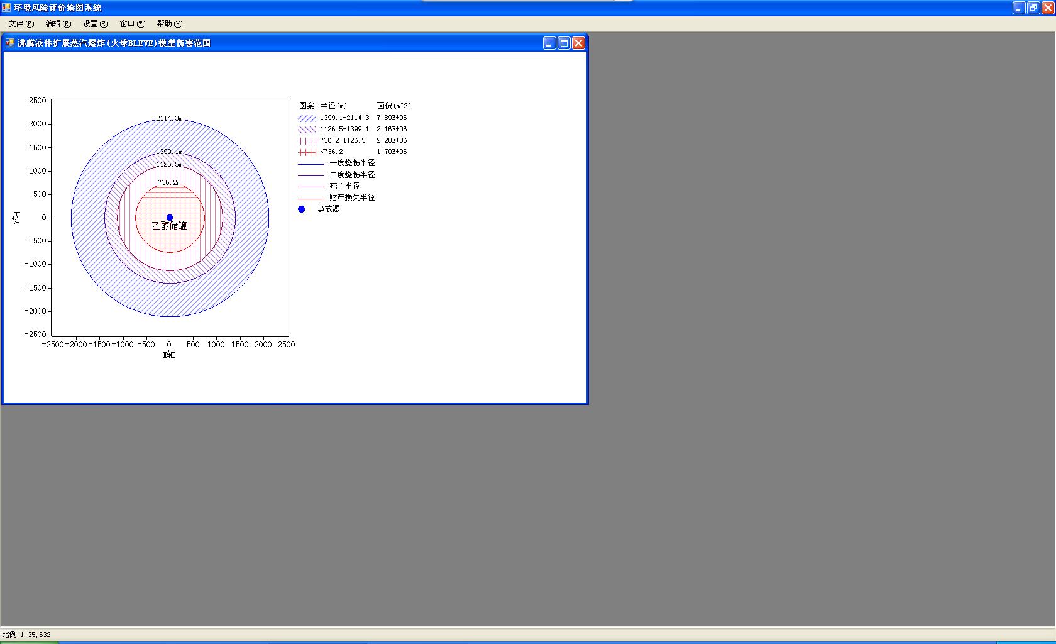
Task: Minimize the main application window
Action: 1020,8
